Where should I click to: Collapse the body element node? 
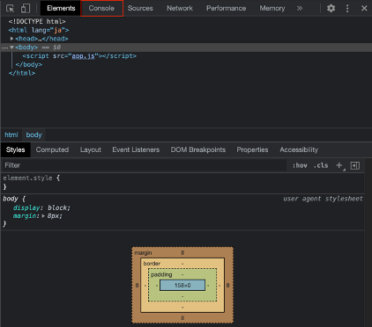11,47
